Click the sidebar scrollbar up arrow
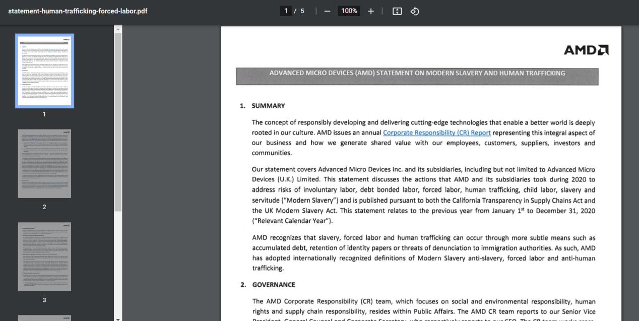The image size is (639, 321). tap(118, 29)
